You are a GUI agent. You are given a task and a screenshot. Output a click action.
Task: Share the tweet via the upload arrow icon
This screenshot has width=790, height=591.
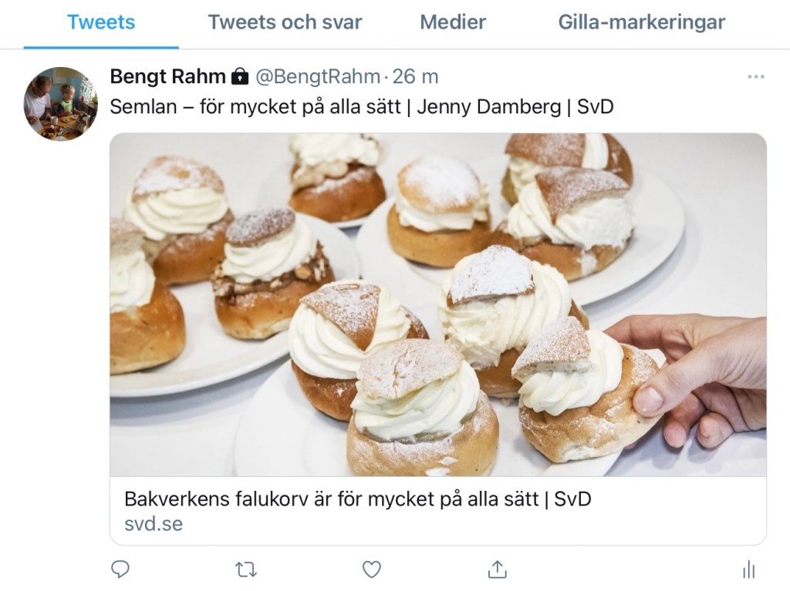pos(498,569)
